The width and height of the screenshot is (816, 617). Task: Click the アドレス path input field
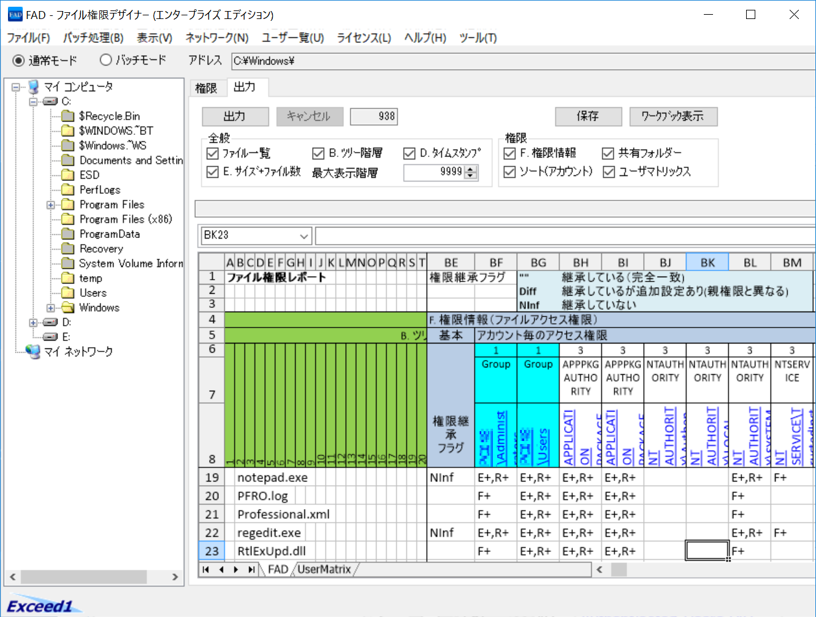tap(523, 61)
